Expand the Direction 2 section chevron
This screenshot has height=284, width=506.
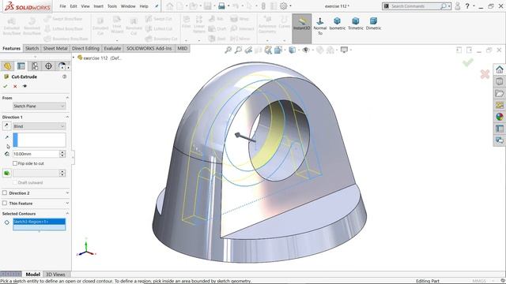pos(67,192)
